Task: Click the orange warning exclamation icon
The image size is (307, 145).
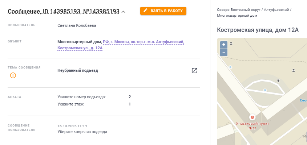Action: pos(13,75)
